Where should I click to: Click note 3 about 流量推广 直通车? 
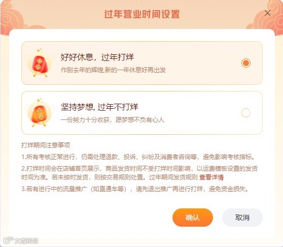click(135, 189)
